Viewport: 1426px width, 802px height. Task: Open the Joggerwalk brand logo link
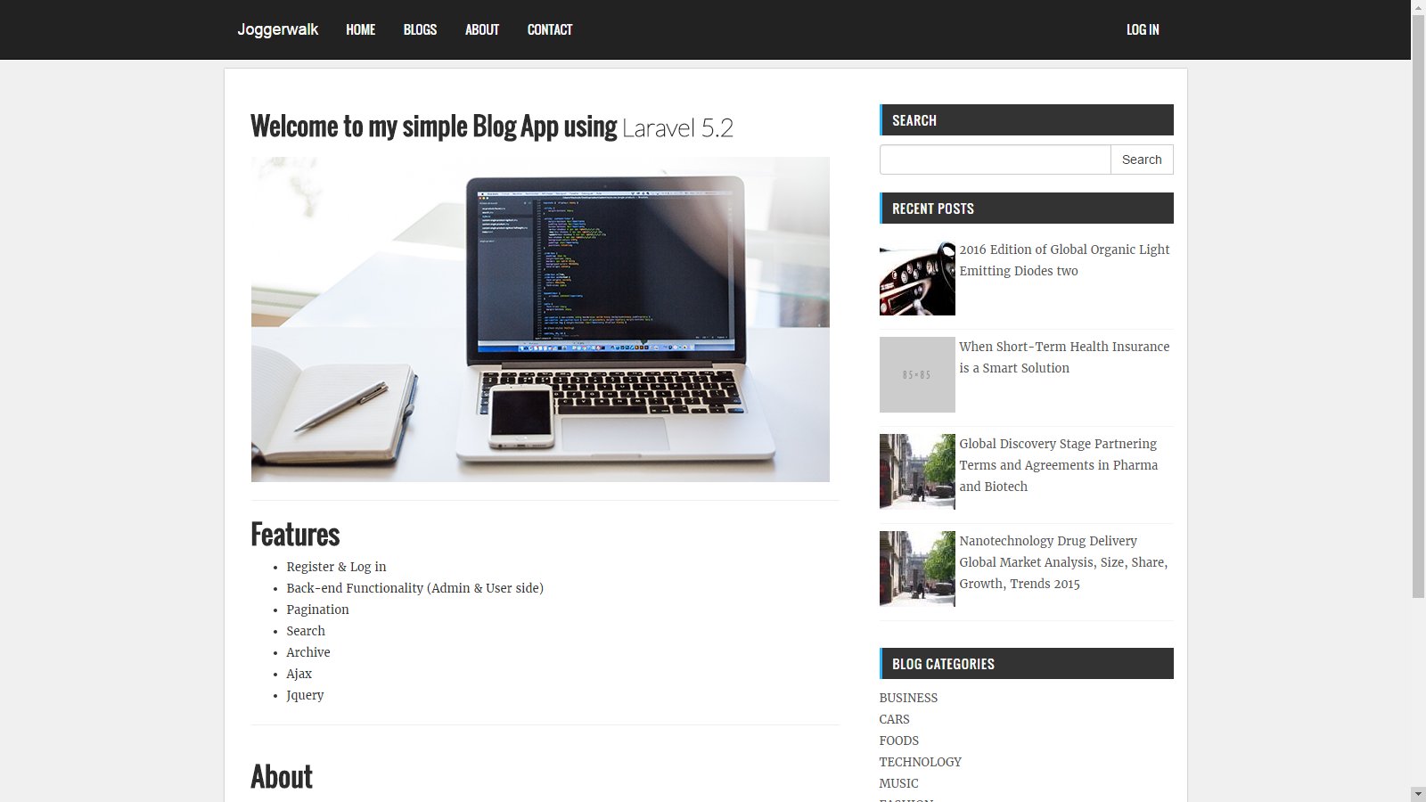[277, 29]
